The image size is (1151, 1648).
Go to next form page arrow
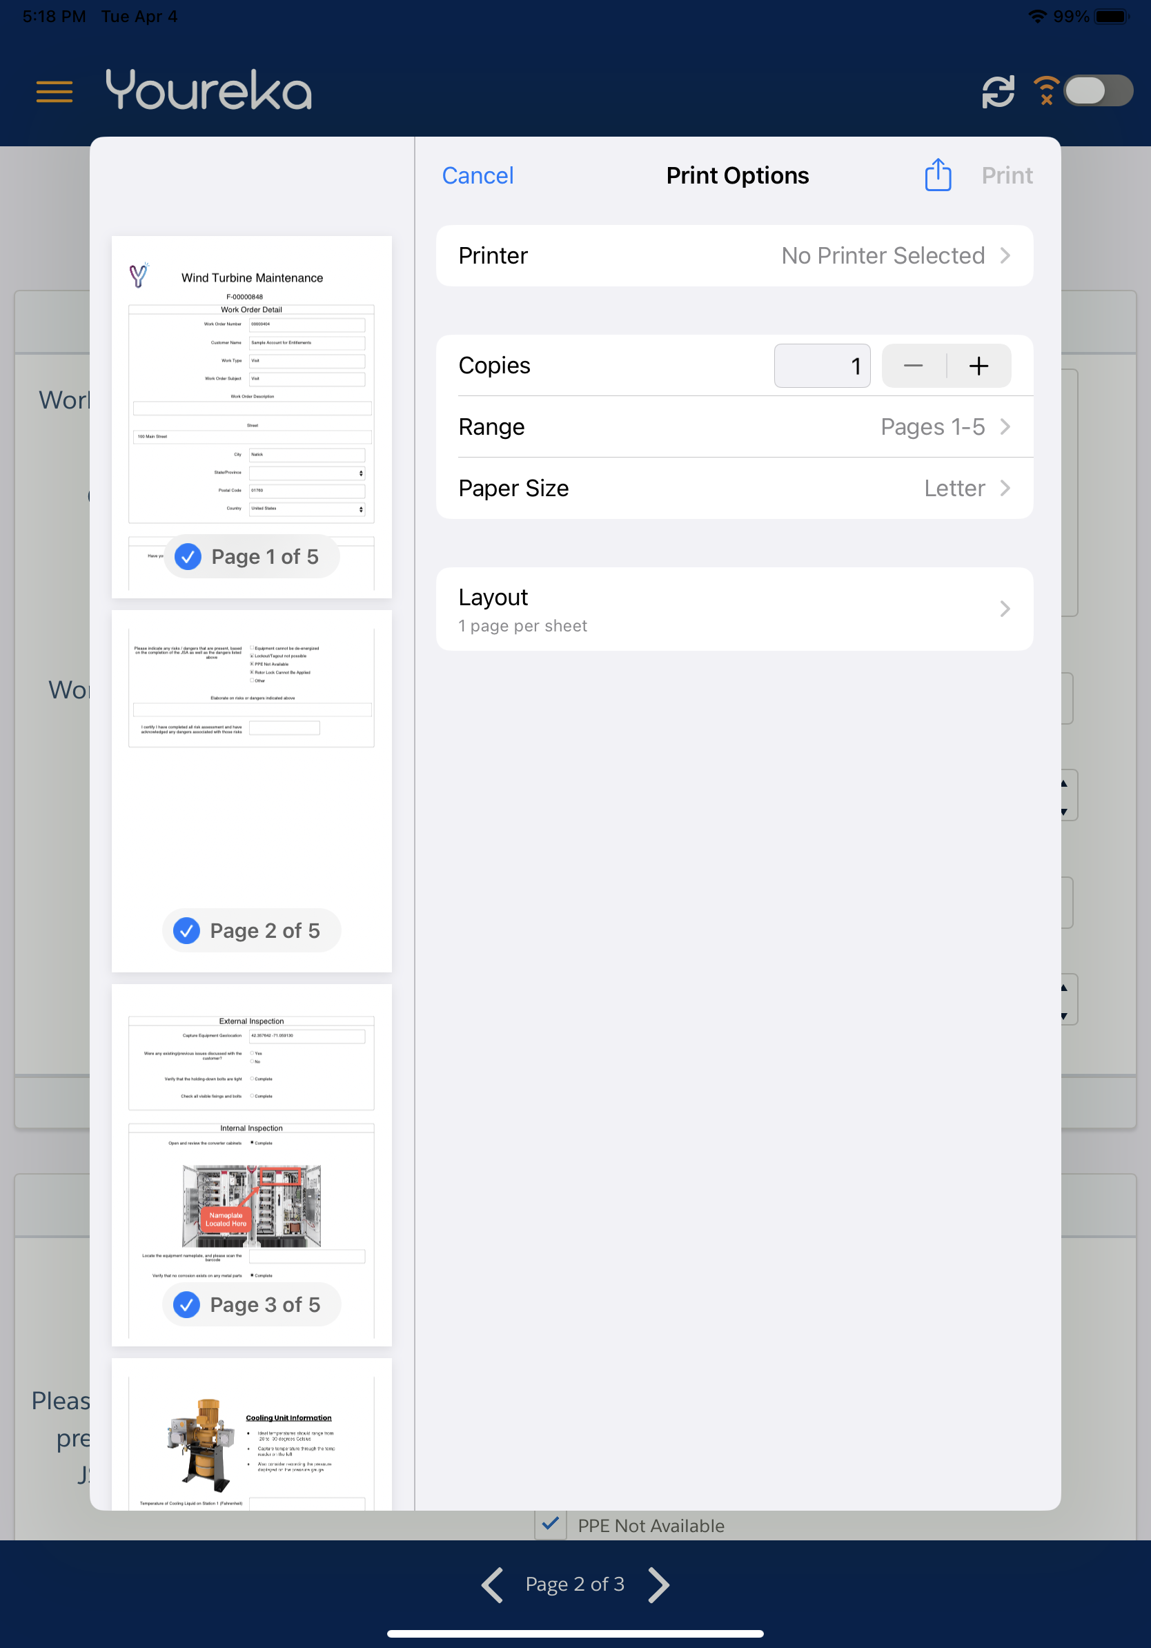coord(659,1585)
